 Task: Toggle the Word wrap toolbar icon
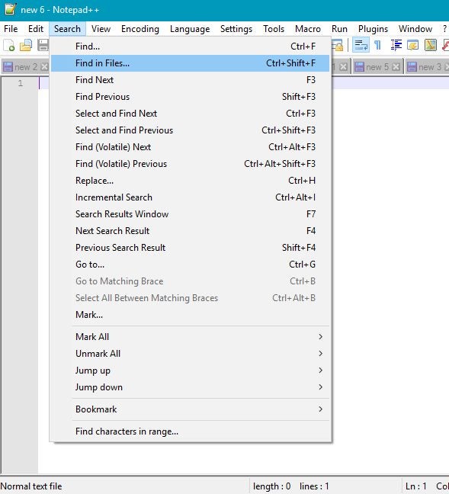pyautogui.click(x=361, y=45)
